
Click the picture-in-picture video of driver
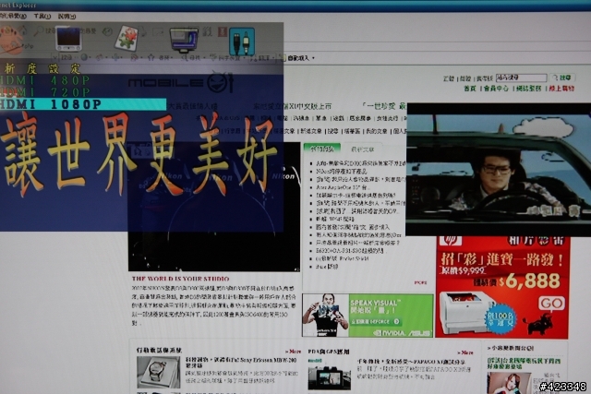click(499, 170)
